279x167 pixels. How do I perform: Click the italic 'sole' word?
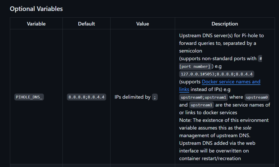(247, 128)
